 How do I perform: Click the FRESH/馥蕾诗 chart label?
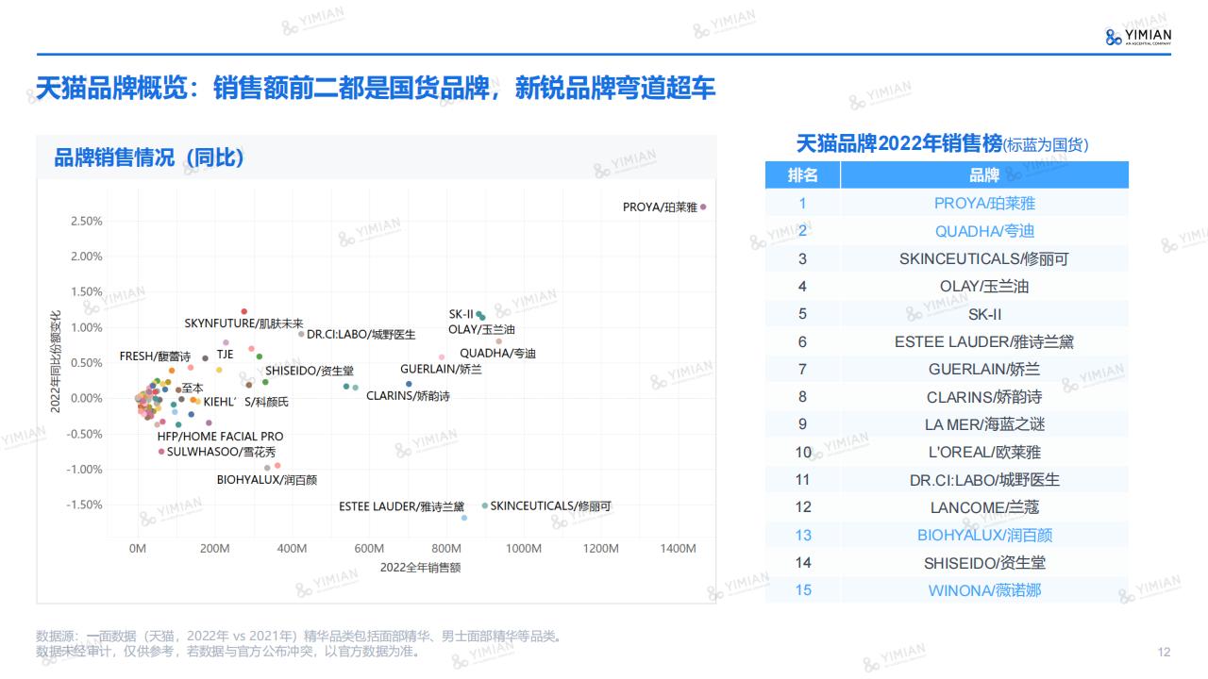(155, 356)
